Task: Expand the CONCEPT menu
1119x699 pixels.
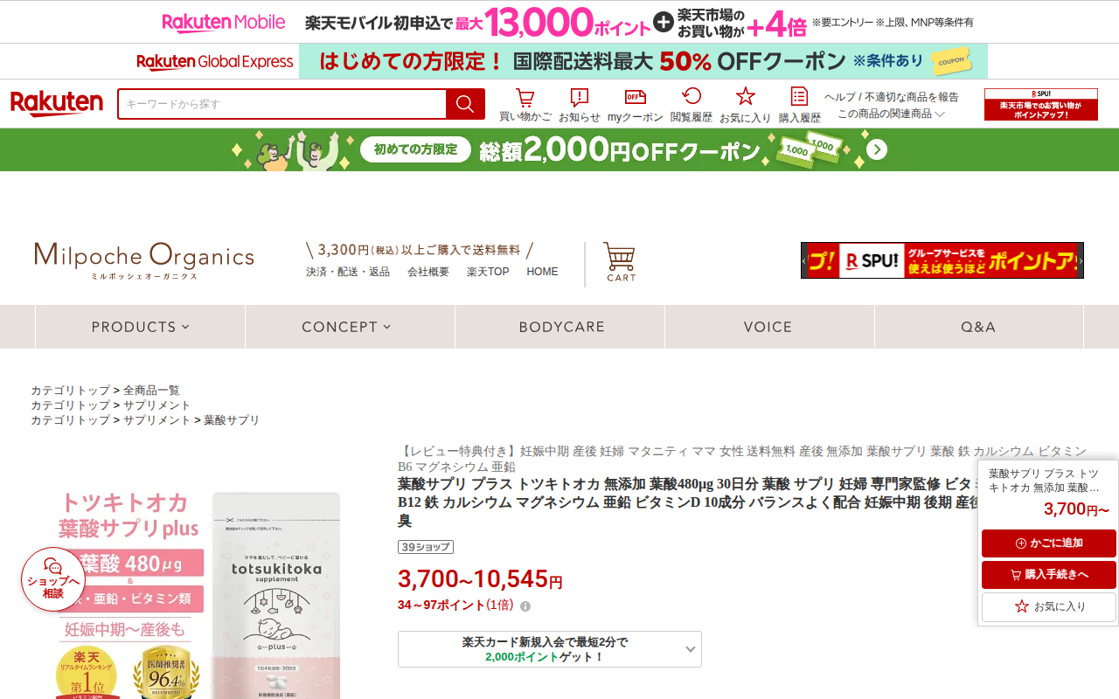Action: click(350, 327)
